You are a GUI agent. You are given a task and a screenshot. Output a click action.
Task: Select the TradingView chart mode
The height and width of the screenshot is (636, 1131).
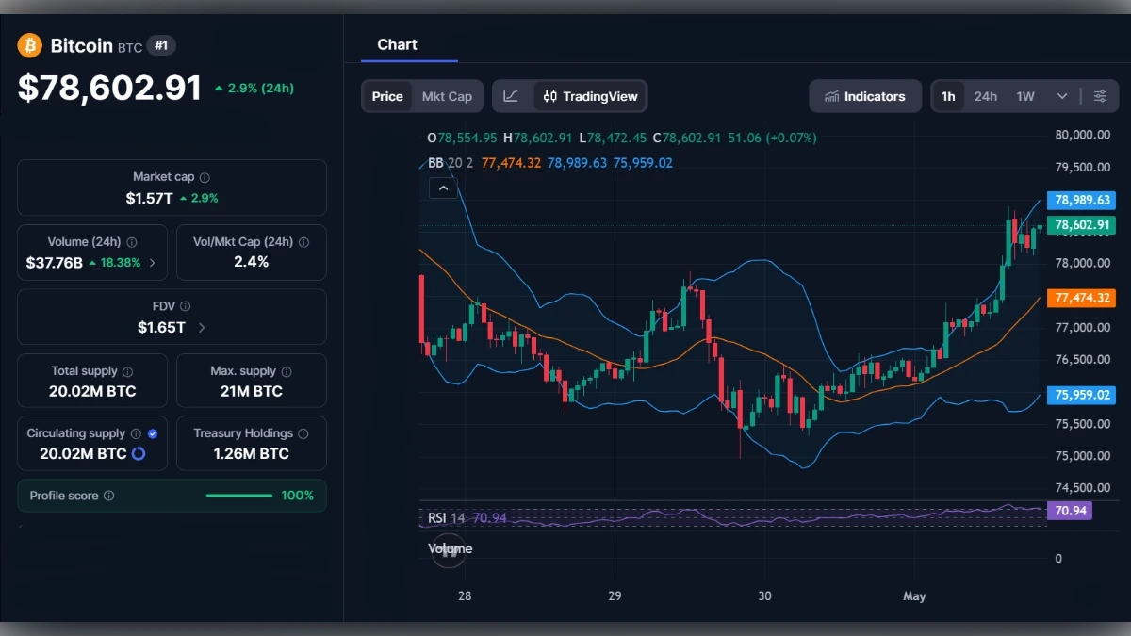click(x=591, y=96)
